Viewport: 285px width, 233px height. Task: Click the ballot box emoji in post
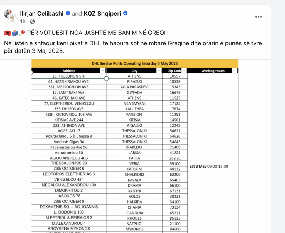(x=15, y=33)
